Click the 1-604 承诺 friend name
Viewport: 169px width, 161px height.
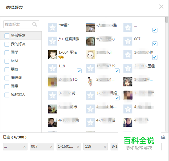[x=68, y=52]
